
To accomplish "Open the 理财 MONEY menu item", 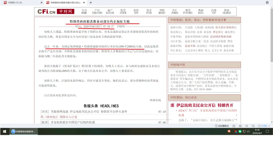I will point(162,12).
